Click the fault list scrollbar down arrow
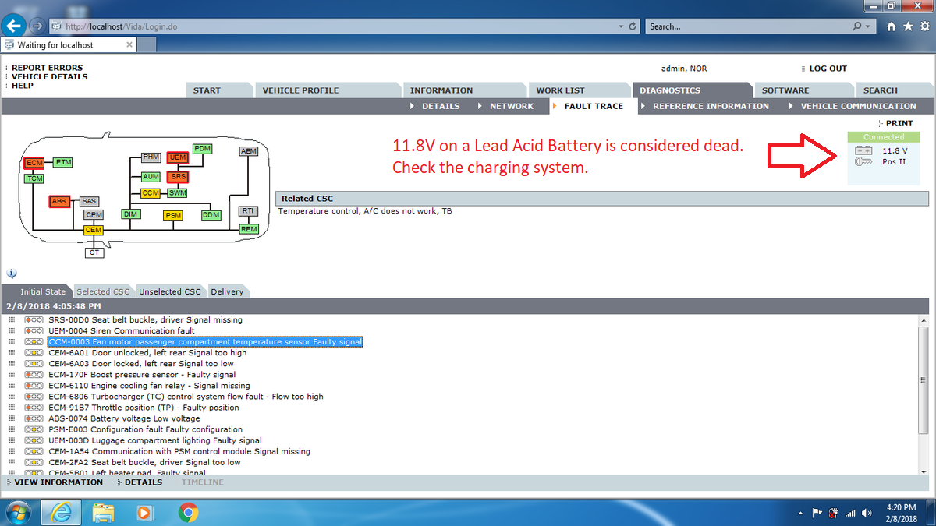Image resolution: width=936 pixels, height=526 pixels. [x=924, y=469]
